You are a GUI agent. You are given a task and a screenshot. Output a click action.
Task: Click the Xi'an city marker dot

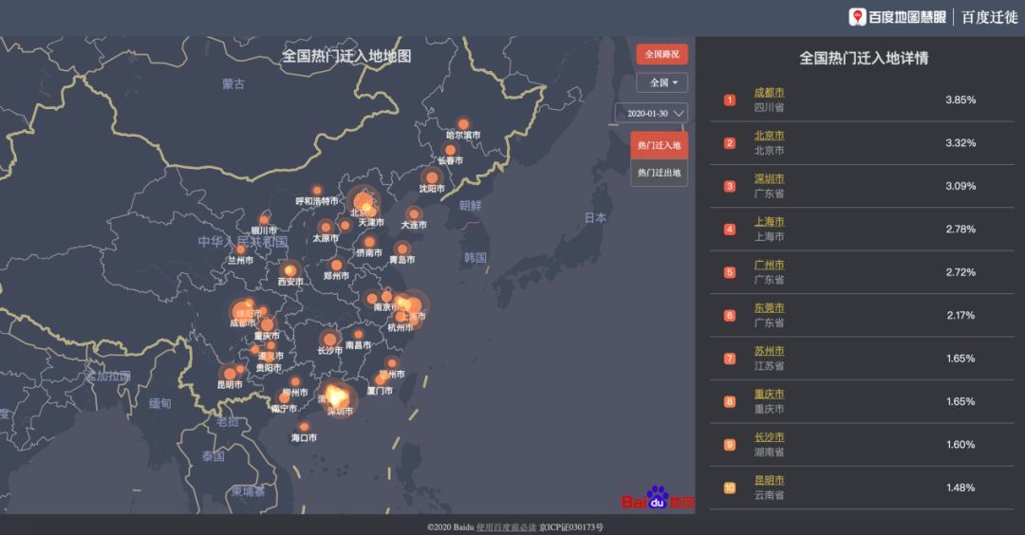point(289,269)
